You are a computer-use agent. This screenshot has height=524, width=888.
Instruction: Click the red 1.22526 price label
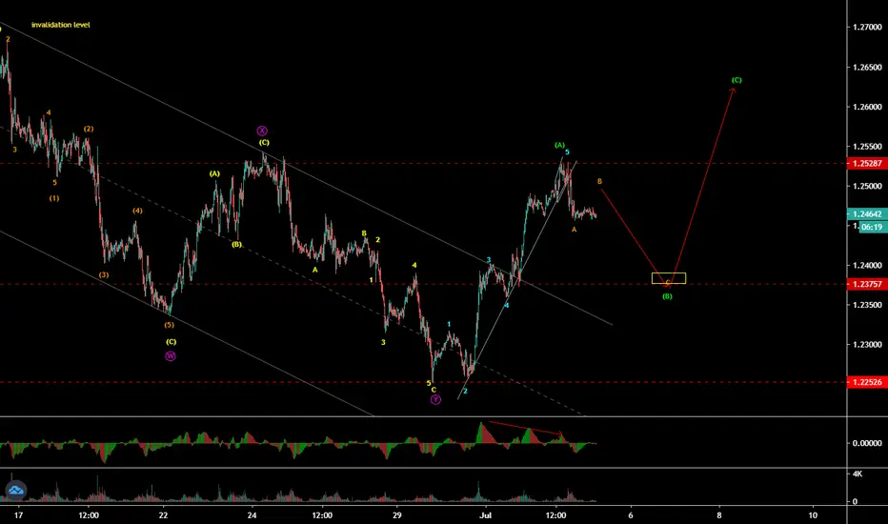pos(867,382)
